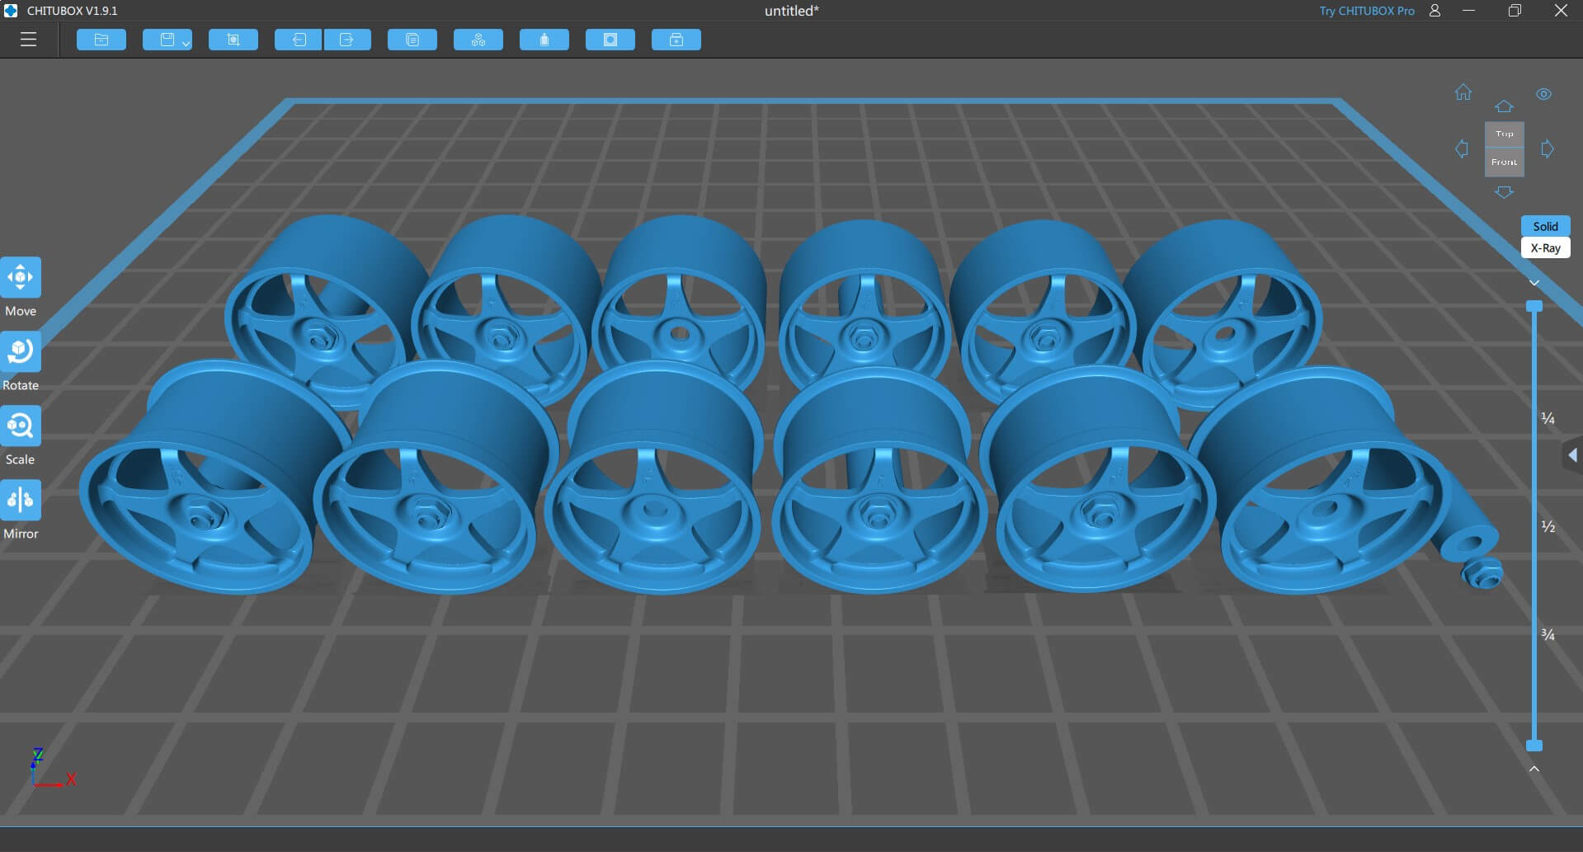Toggle the eye visibility icon
The image size is (1583, 852).
[x=1543, y=94]
